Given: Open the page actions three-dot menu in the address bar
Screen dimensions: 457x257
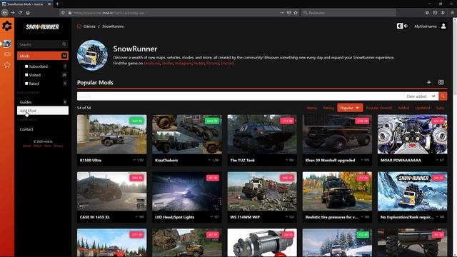Looking at the screenshot, I should coord(282,13).
